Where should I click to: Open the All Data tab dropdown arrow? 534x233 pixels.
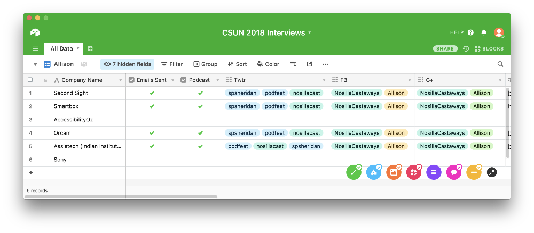tap(77, 48)
